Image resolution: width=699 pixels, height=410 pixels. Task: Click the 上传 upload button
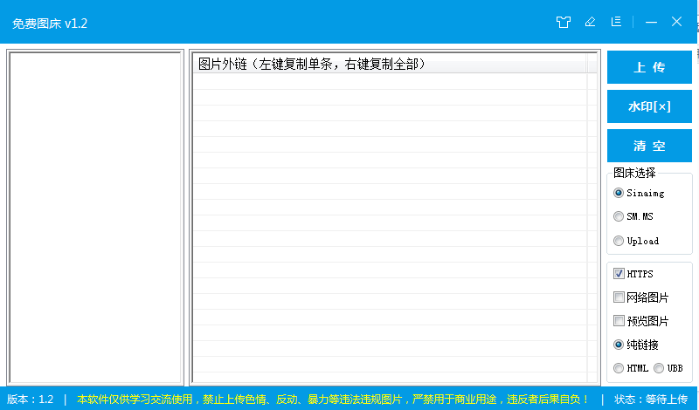click(649, 67)
